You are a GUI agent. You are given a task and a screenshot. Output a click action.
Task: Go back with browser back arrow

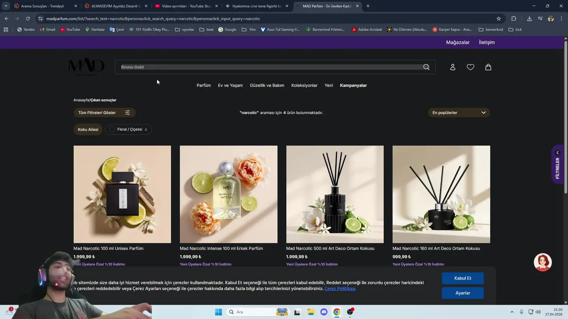[6, 19]
